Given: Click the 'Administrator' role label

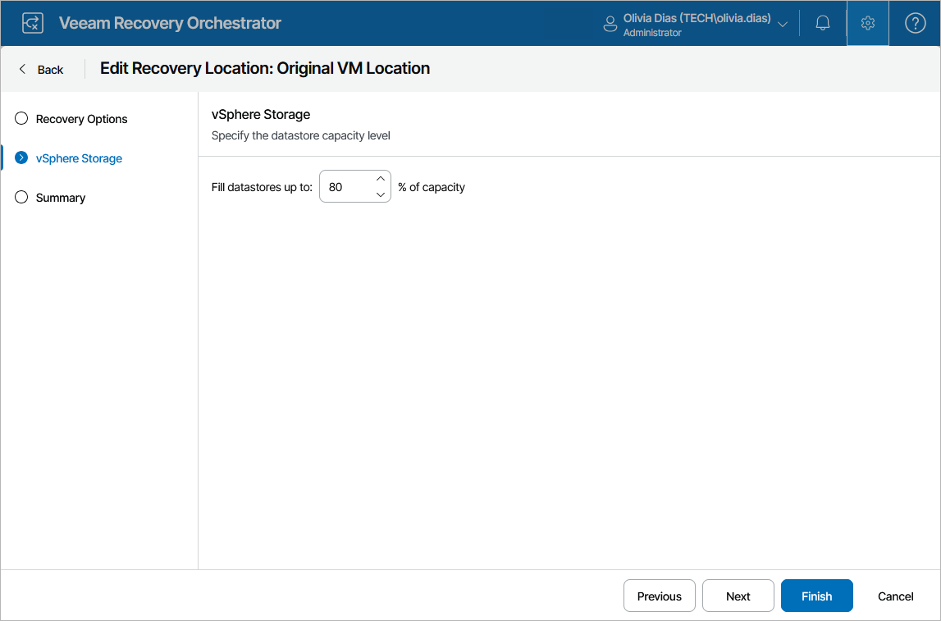Looking at the screenshot, I should point(652,33).
